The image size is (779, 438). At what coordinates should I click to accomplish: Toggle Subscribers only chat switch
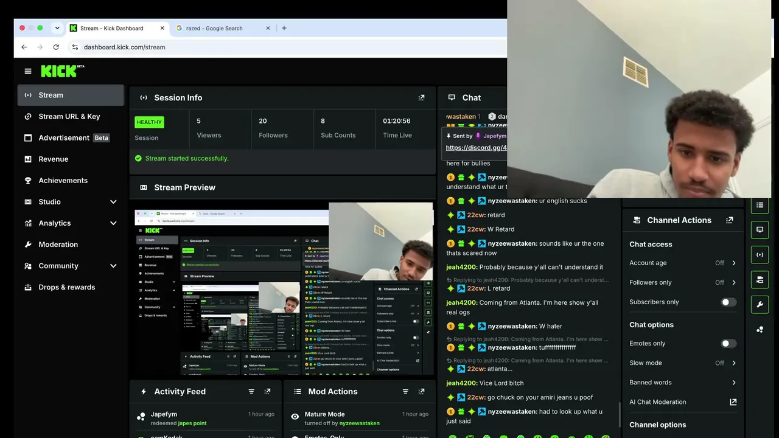click(728, 302)
